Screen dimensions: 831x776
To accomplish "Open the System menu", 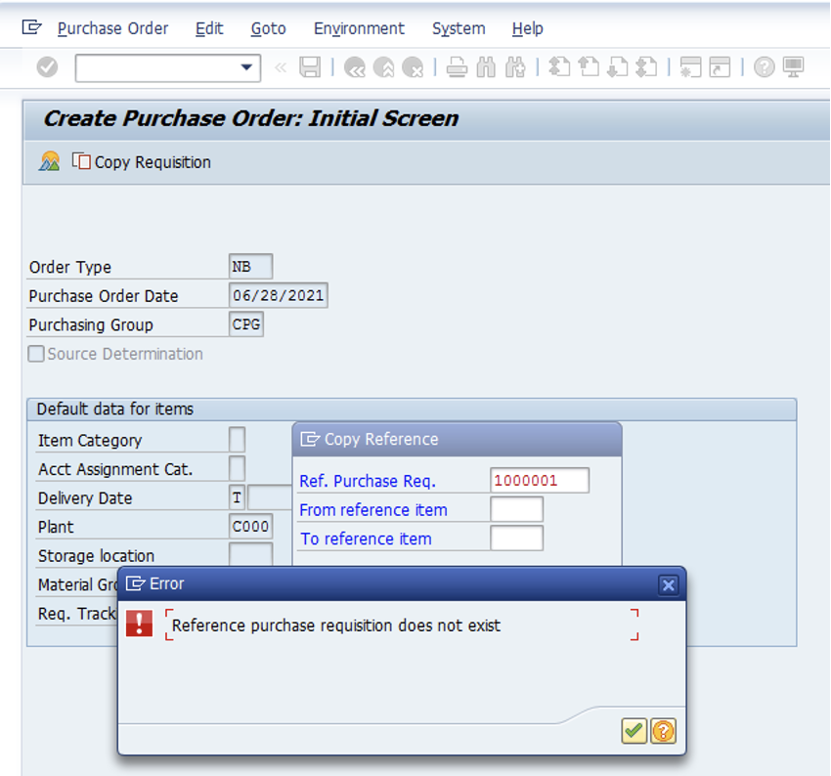I will [459, 28].
